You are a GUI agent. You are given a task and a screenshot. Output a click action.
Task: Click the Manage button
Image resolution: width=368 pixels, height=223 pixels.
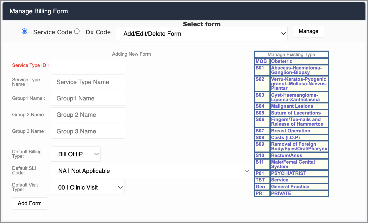pyautogui.click(x=309, y=31)
